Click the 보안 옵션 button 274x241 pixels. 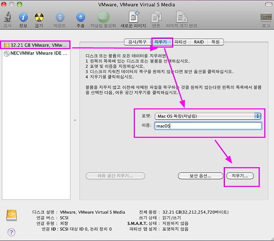coord(201,176)
